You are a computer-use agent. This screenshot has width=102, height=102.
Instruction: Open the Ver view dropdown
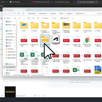pos(55,18)
